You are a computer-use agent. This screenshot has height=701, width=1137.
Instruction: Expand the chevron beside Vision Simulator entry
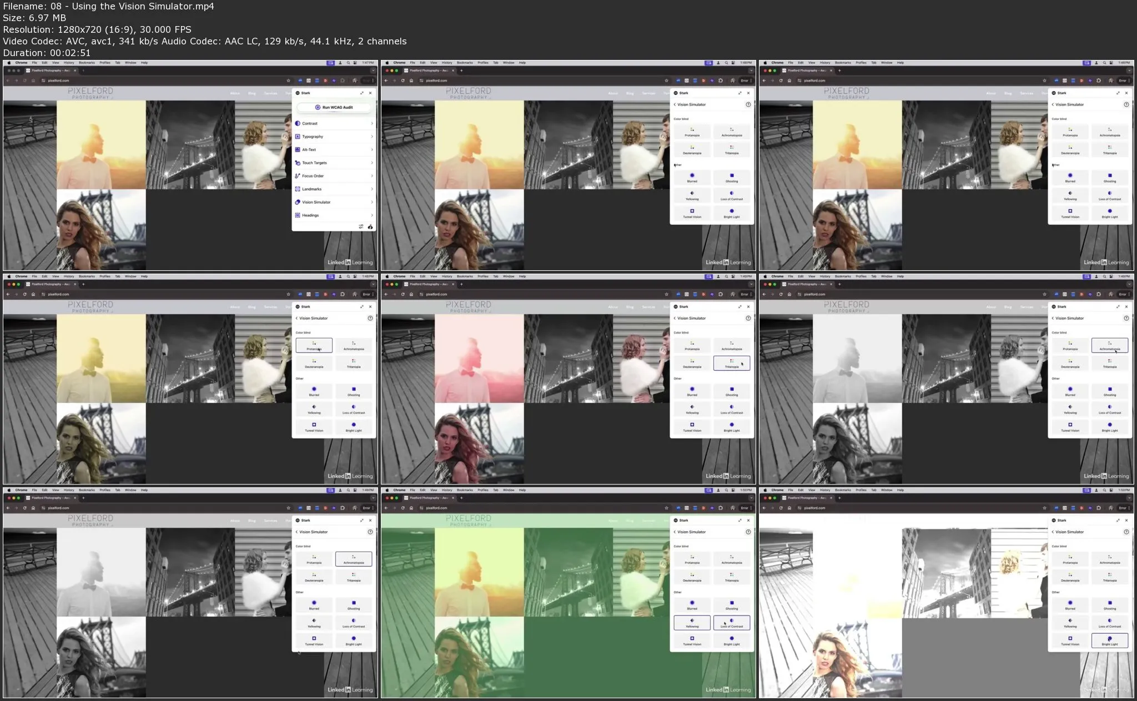click(372, 202)
